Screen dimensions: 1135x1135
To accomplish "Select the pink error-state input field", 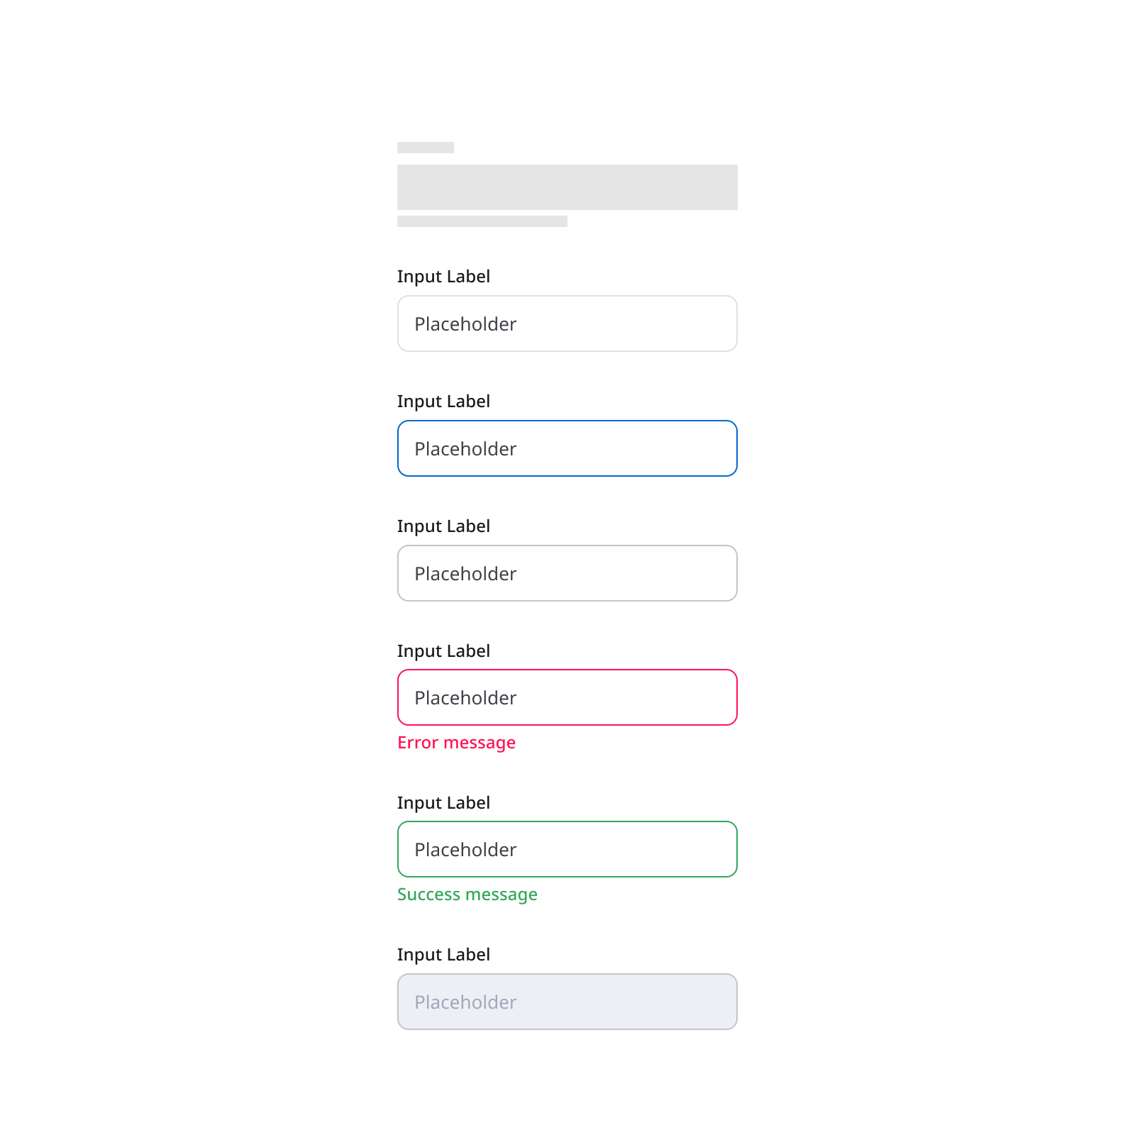I will [567, 697].
